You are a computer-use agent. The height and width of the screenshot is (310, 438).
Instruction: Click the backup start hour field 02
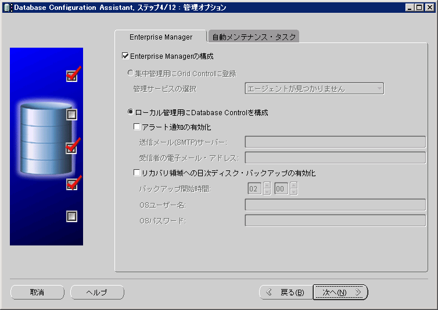point(254,188)
